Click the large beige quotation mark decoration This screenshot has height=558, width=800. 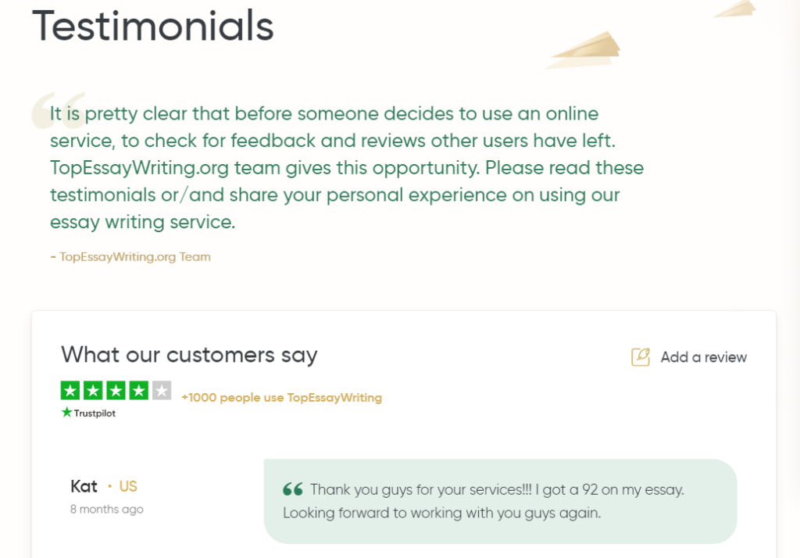[58, 110]
